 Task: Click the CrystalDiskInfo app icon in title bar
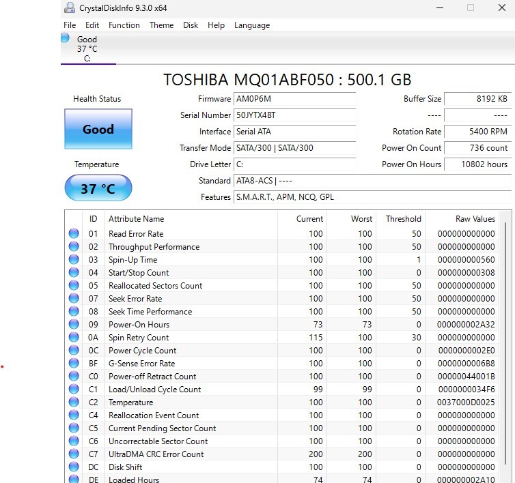point(70,8)
